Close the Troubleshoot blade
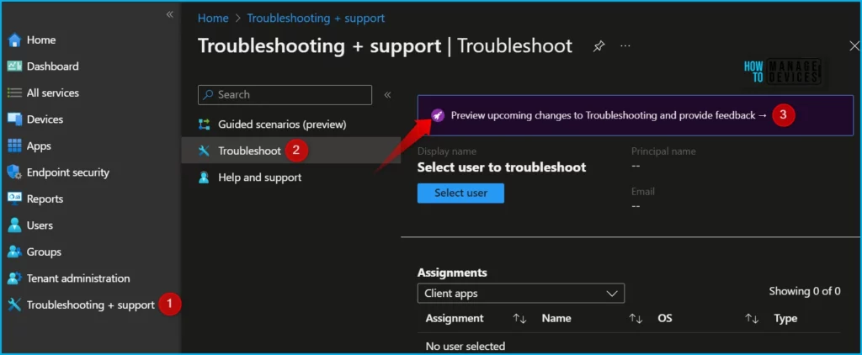This screenshot has width=862, height=355. click(x=854, y=46)
